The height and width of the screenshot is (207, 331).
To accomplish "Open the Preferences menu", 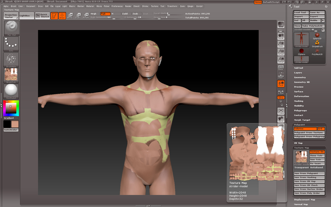I will coord(117,6).
